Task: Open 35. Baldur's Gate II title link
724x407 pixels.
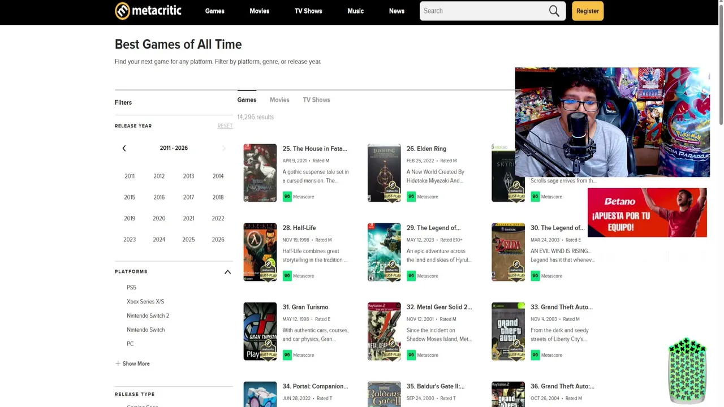Action: coord(436,386)
